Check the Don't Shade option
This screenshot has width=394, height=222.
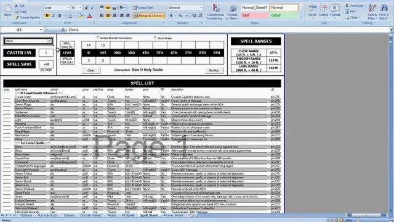pyautogui.click(x=155, y=38)
